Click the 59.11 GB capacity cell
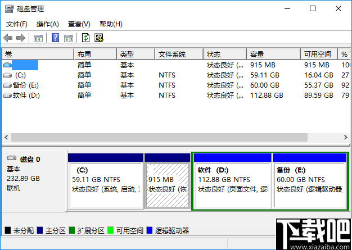 [x=265, y=75]
